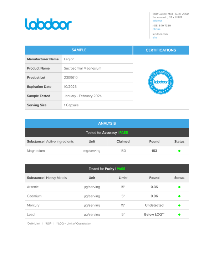Click the 'Sucrosomial Magnesium' value
The height and width of the screenshot is (277, 214).
click(83, 69)
